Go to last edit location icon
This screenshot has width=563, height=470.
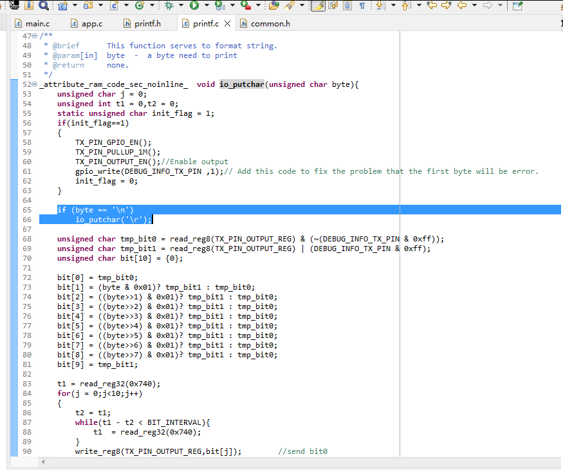[x=431, y=6]
